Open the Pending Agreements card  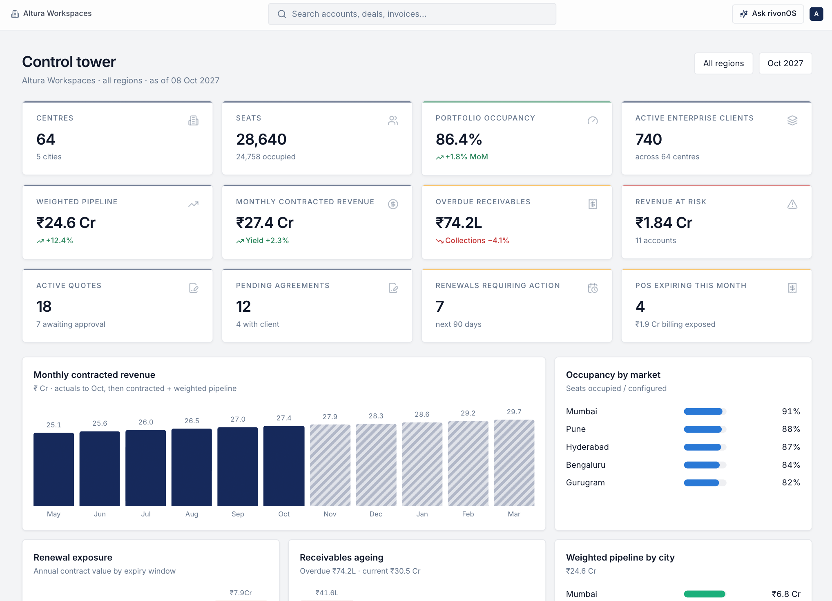[317, 306]
